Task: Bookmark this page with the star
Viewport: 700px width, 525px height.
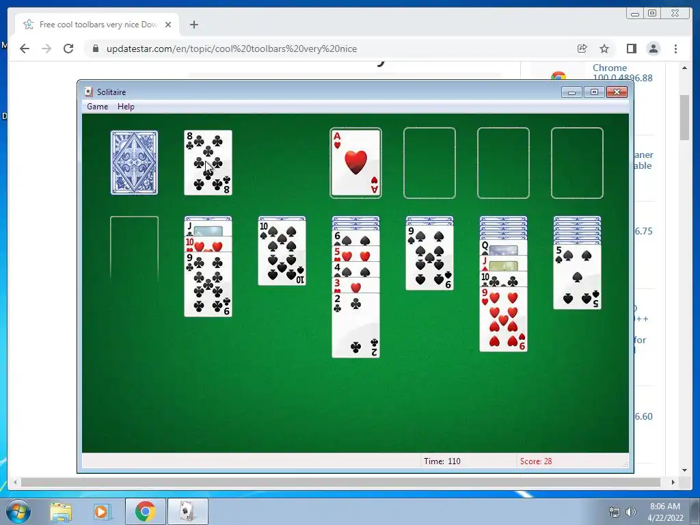Action: (604, 49)
